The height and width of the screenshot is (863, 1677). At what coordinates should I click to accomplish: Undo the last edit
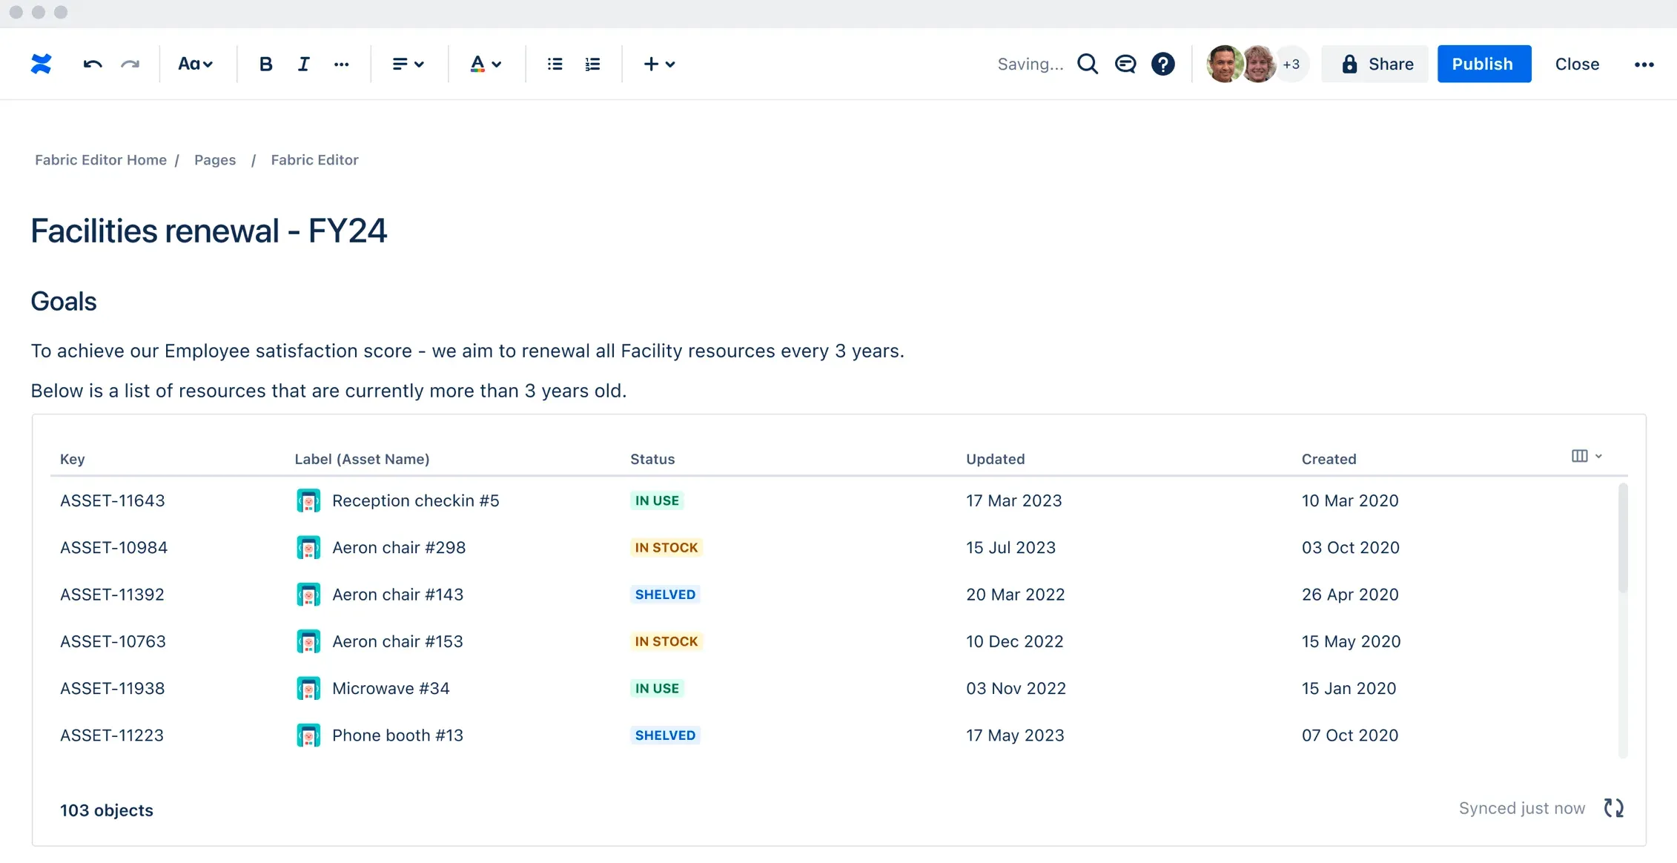point(92,64)
